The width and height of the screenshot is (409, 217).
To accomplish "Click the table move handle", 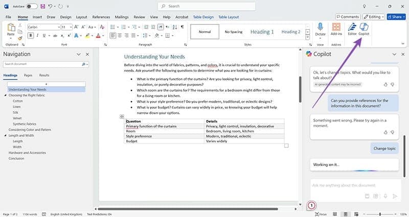I will click(122, 116).
